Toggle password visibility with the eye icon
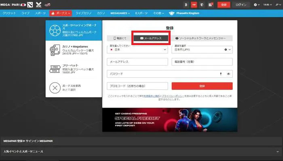The width and height of the screenshot is (283, 161). [228, 74]
